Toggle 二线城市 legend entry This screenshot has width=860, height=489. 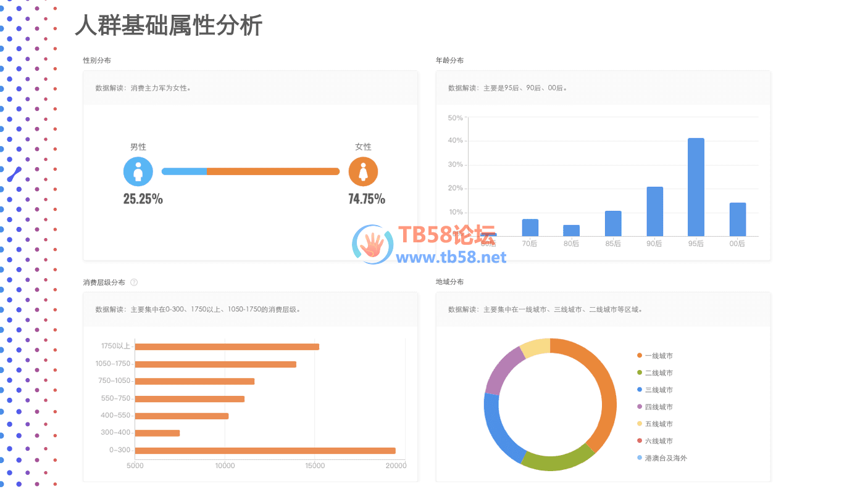tap(658, 373)
